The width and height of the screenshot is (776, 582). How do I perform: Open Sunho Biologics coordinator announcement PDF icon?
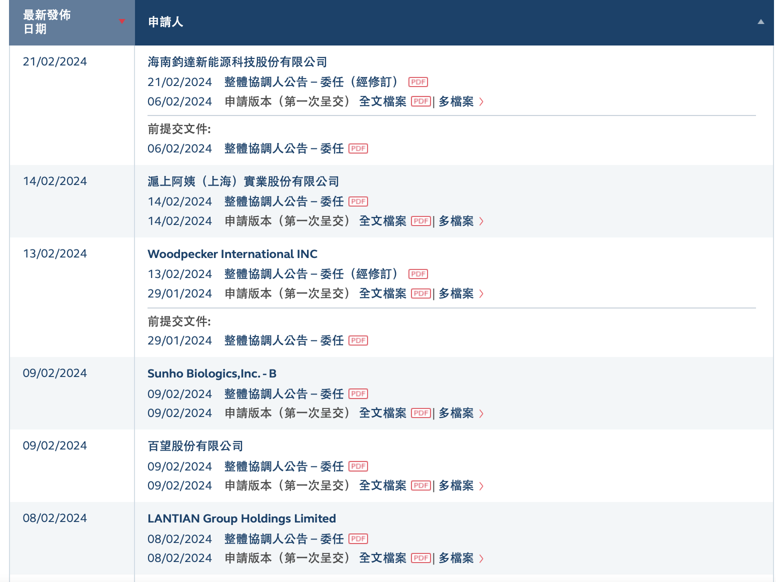click(358, 393)
